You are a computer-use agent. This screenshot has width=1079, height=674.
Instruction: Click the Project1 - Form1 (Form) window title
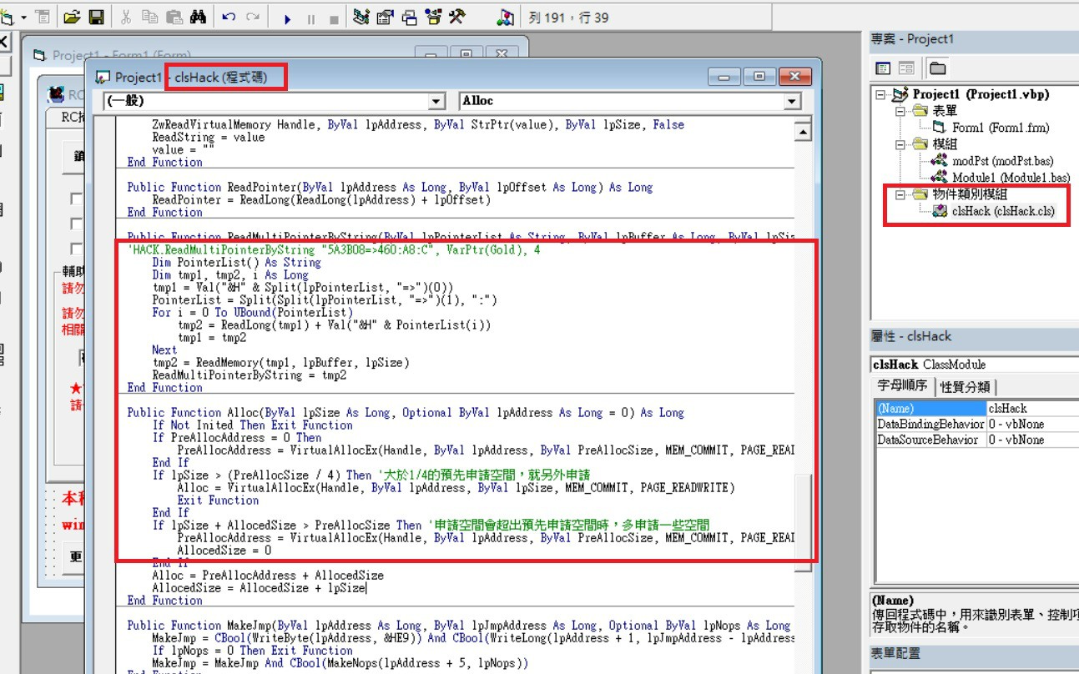tap(123, 55)
